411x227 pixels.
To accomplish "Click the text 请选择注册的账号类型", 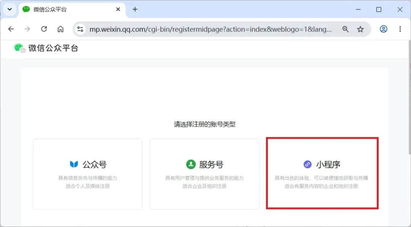I will [x=205, y=124].
